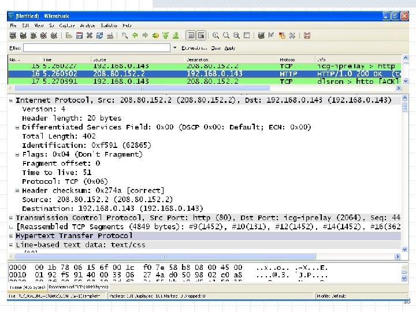Reset zoom to normal size

tap(236, 35)
